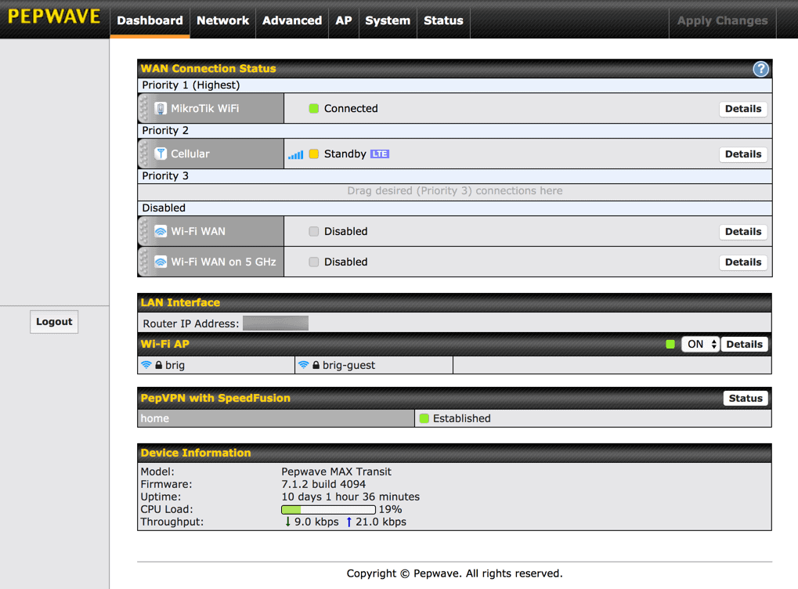This screenshot has height=589, width=798.
Task: Open Wi-Fi AP Details
Action: click(x=744, y=344)
